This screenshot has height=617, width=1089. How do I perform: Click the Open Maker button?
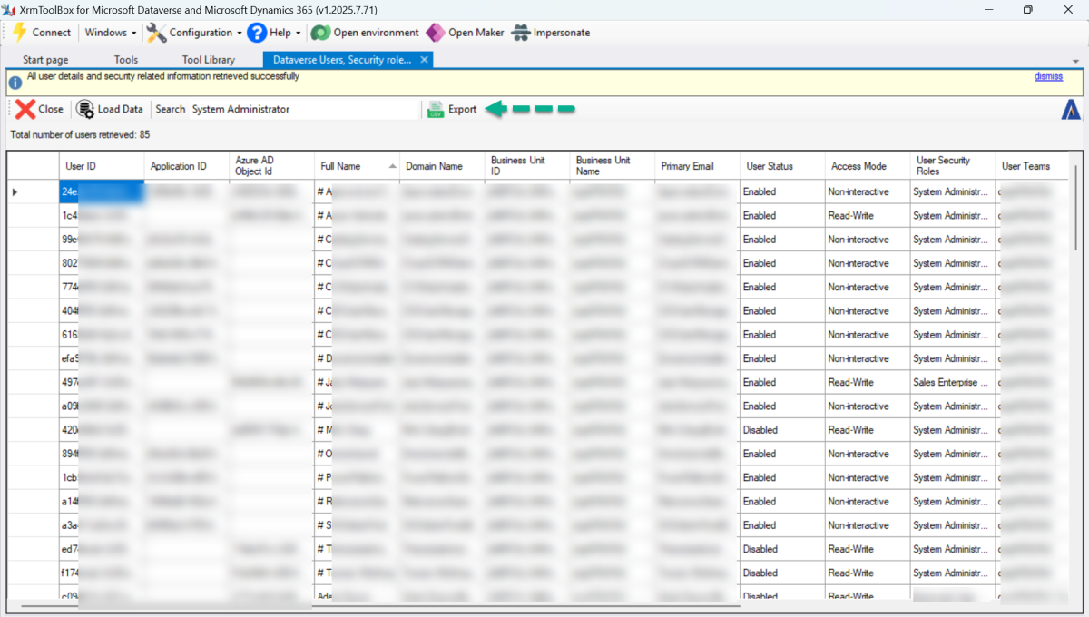[465, 33]
